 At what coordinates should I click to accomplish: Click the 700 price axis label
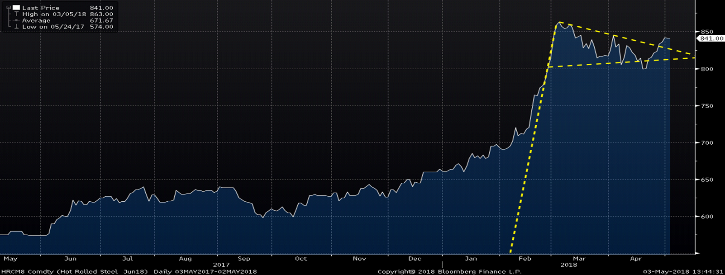point(707,143)
